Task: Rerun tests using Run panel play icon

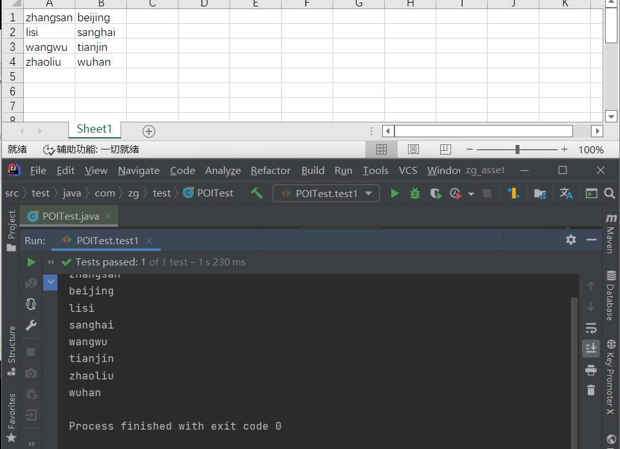Action: tap(31, 262)
